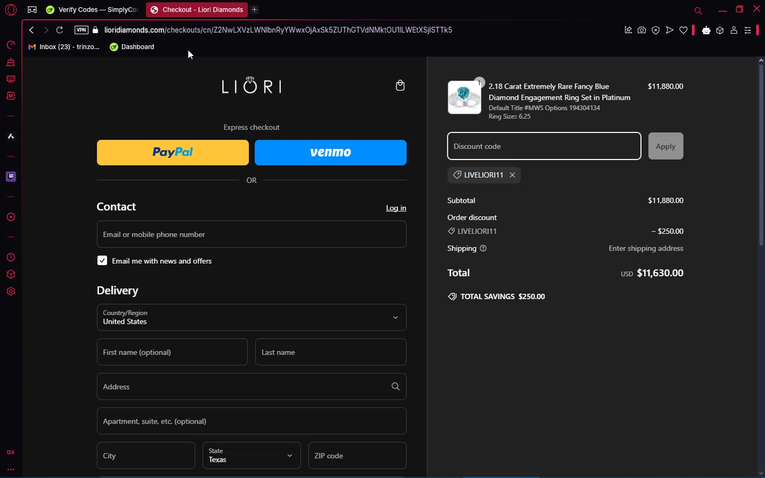Click the LIORI store logo
This screenshot has height=478, width=765.
[x=251, y=85]
